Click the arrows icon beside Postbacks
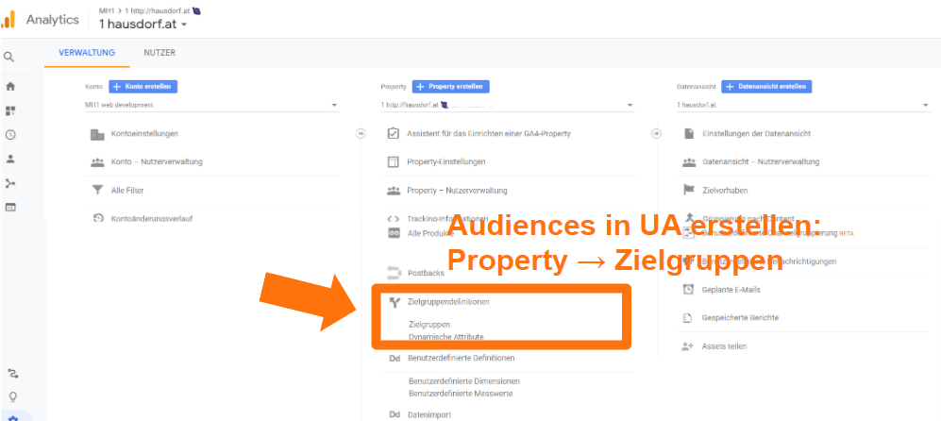 click(394, 273)
